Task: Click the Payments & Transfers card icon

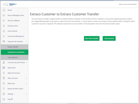Action: point(4,41)
